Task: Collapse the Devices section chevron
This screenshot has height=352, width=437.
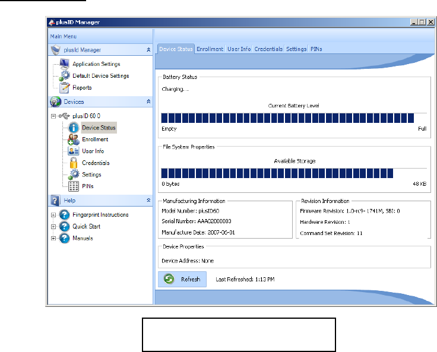Action: [148, 102]
